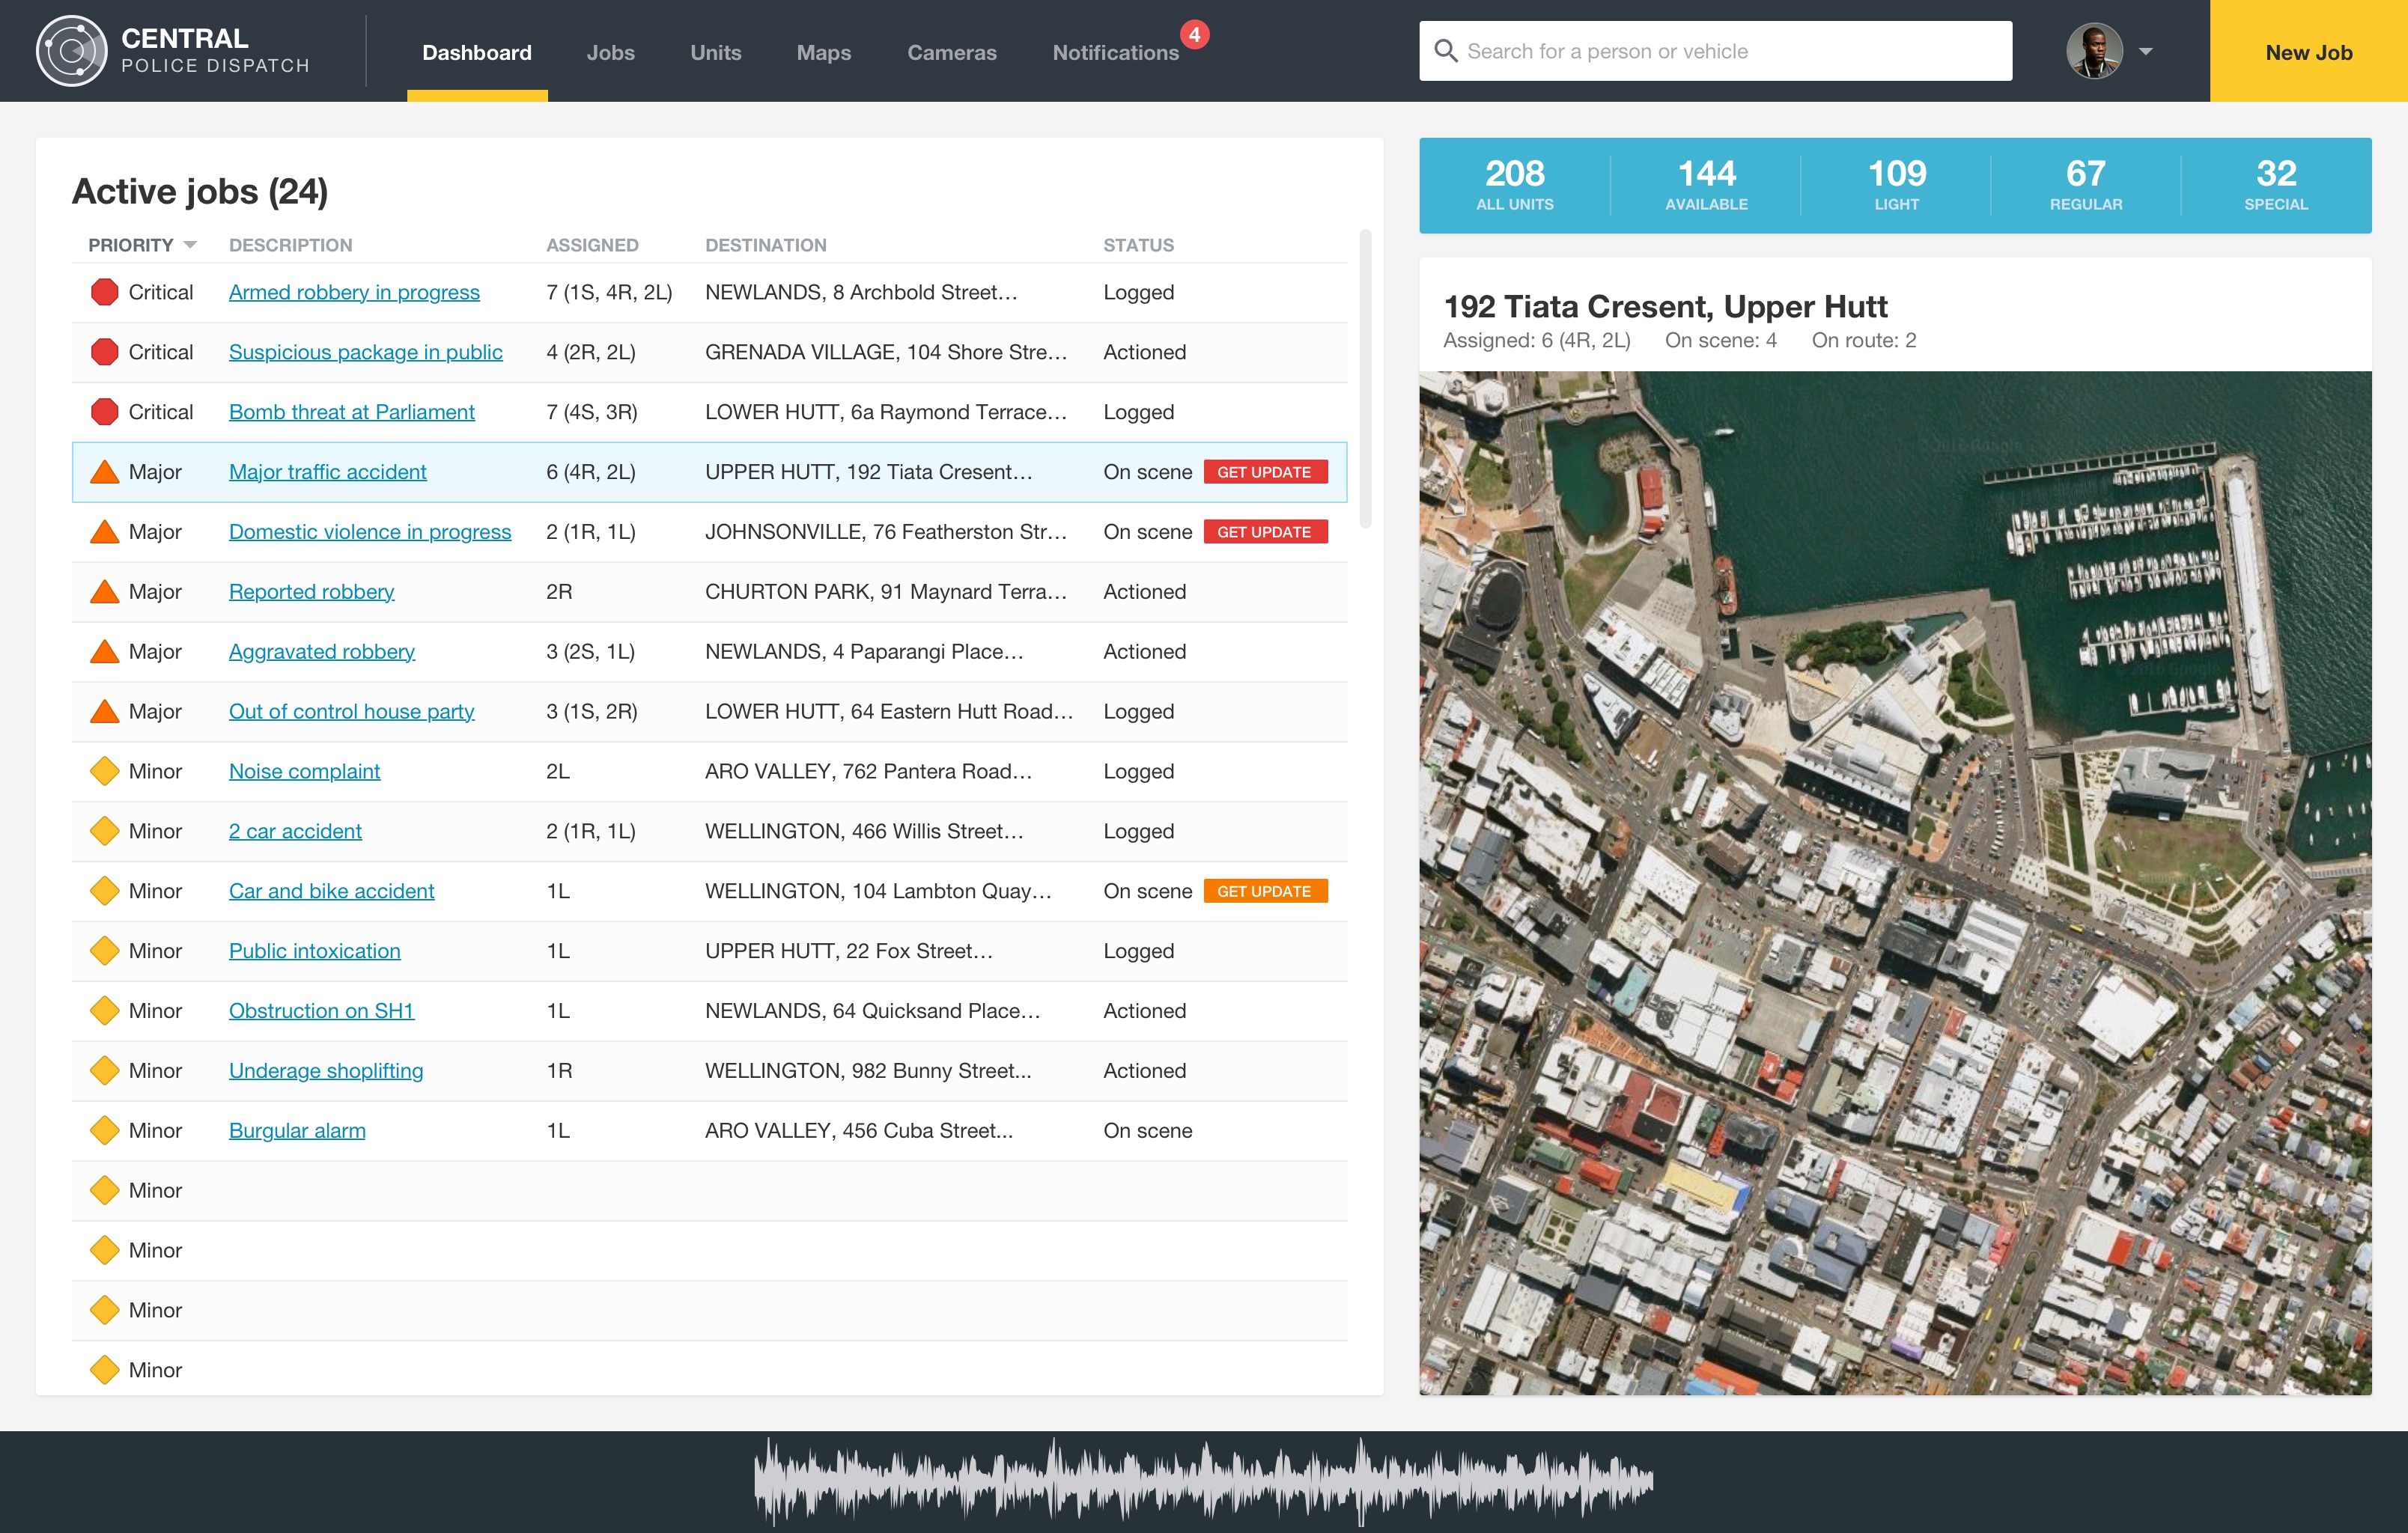Select the Dashboard tab

click(475, 52)
